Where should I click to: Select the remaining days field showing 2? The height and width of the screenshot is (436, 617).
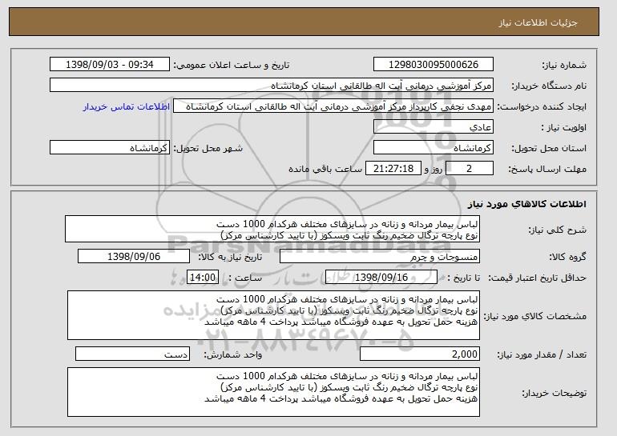pos(469,169)
